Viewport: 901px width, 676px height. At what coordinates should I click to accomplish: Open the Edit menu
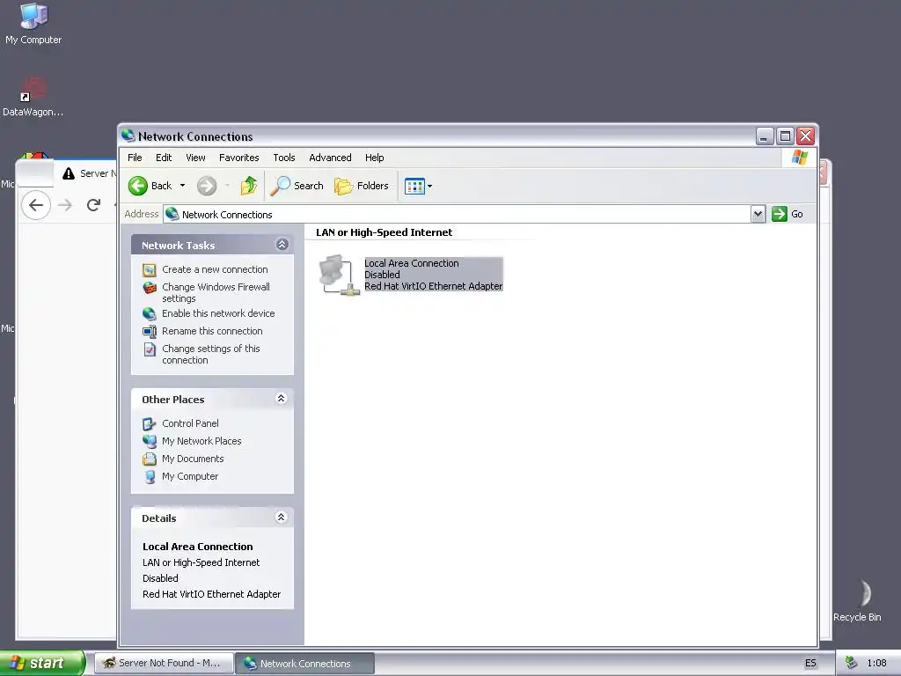163,158
